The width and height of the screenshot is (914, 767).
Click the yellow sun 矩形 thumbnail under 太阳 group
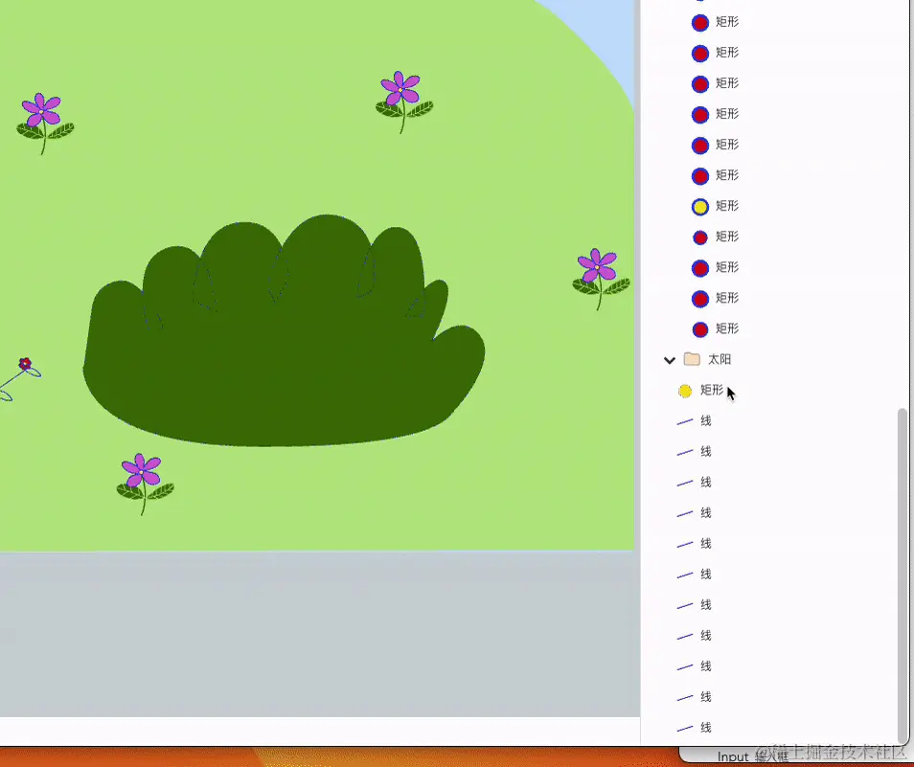(684, 391)
